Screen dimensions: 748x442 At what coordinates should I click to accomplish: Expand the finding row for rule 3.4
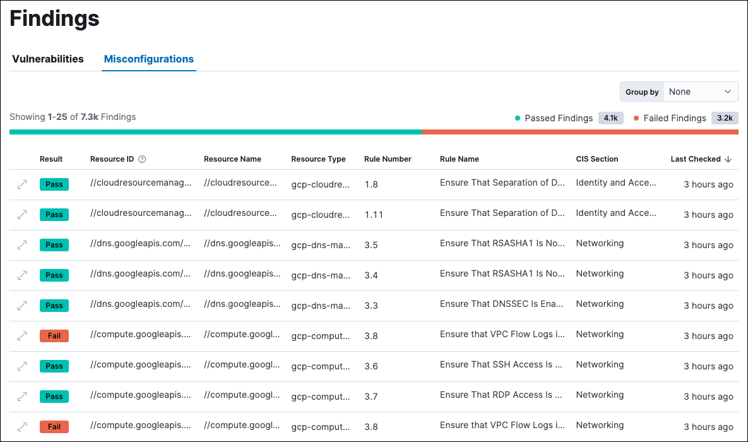[x=22, y=275]
